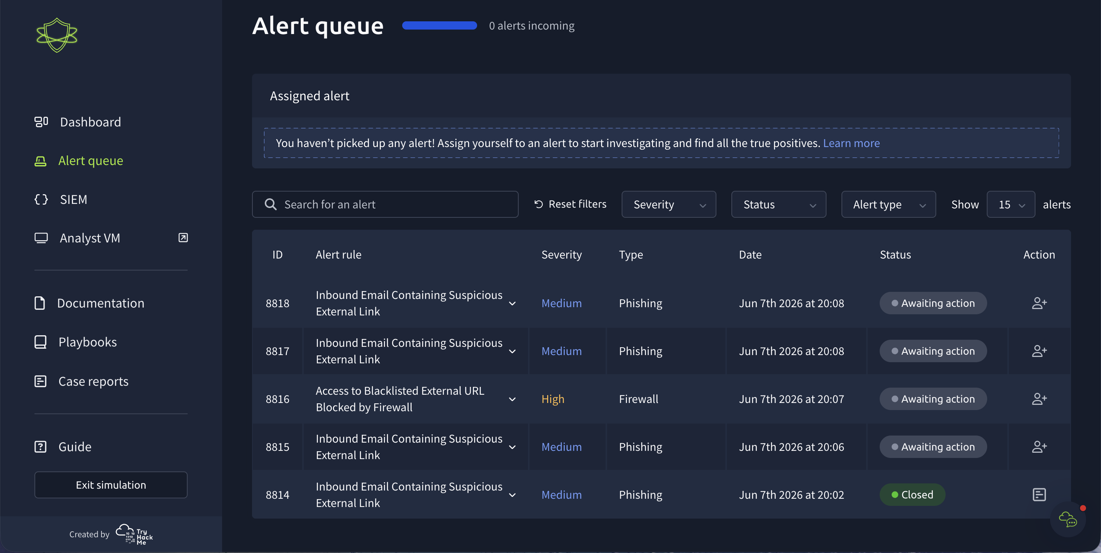Click alert ID 8816
Screen dimensions: 1101x553
(x=277, y=399)
